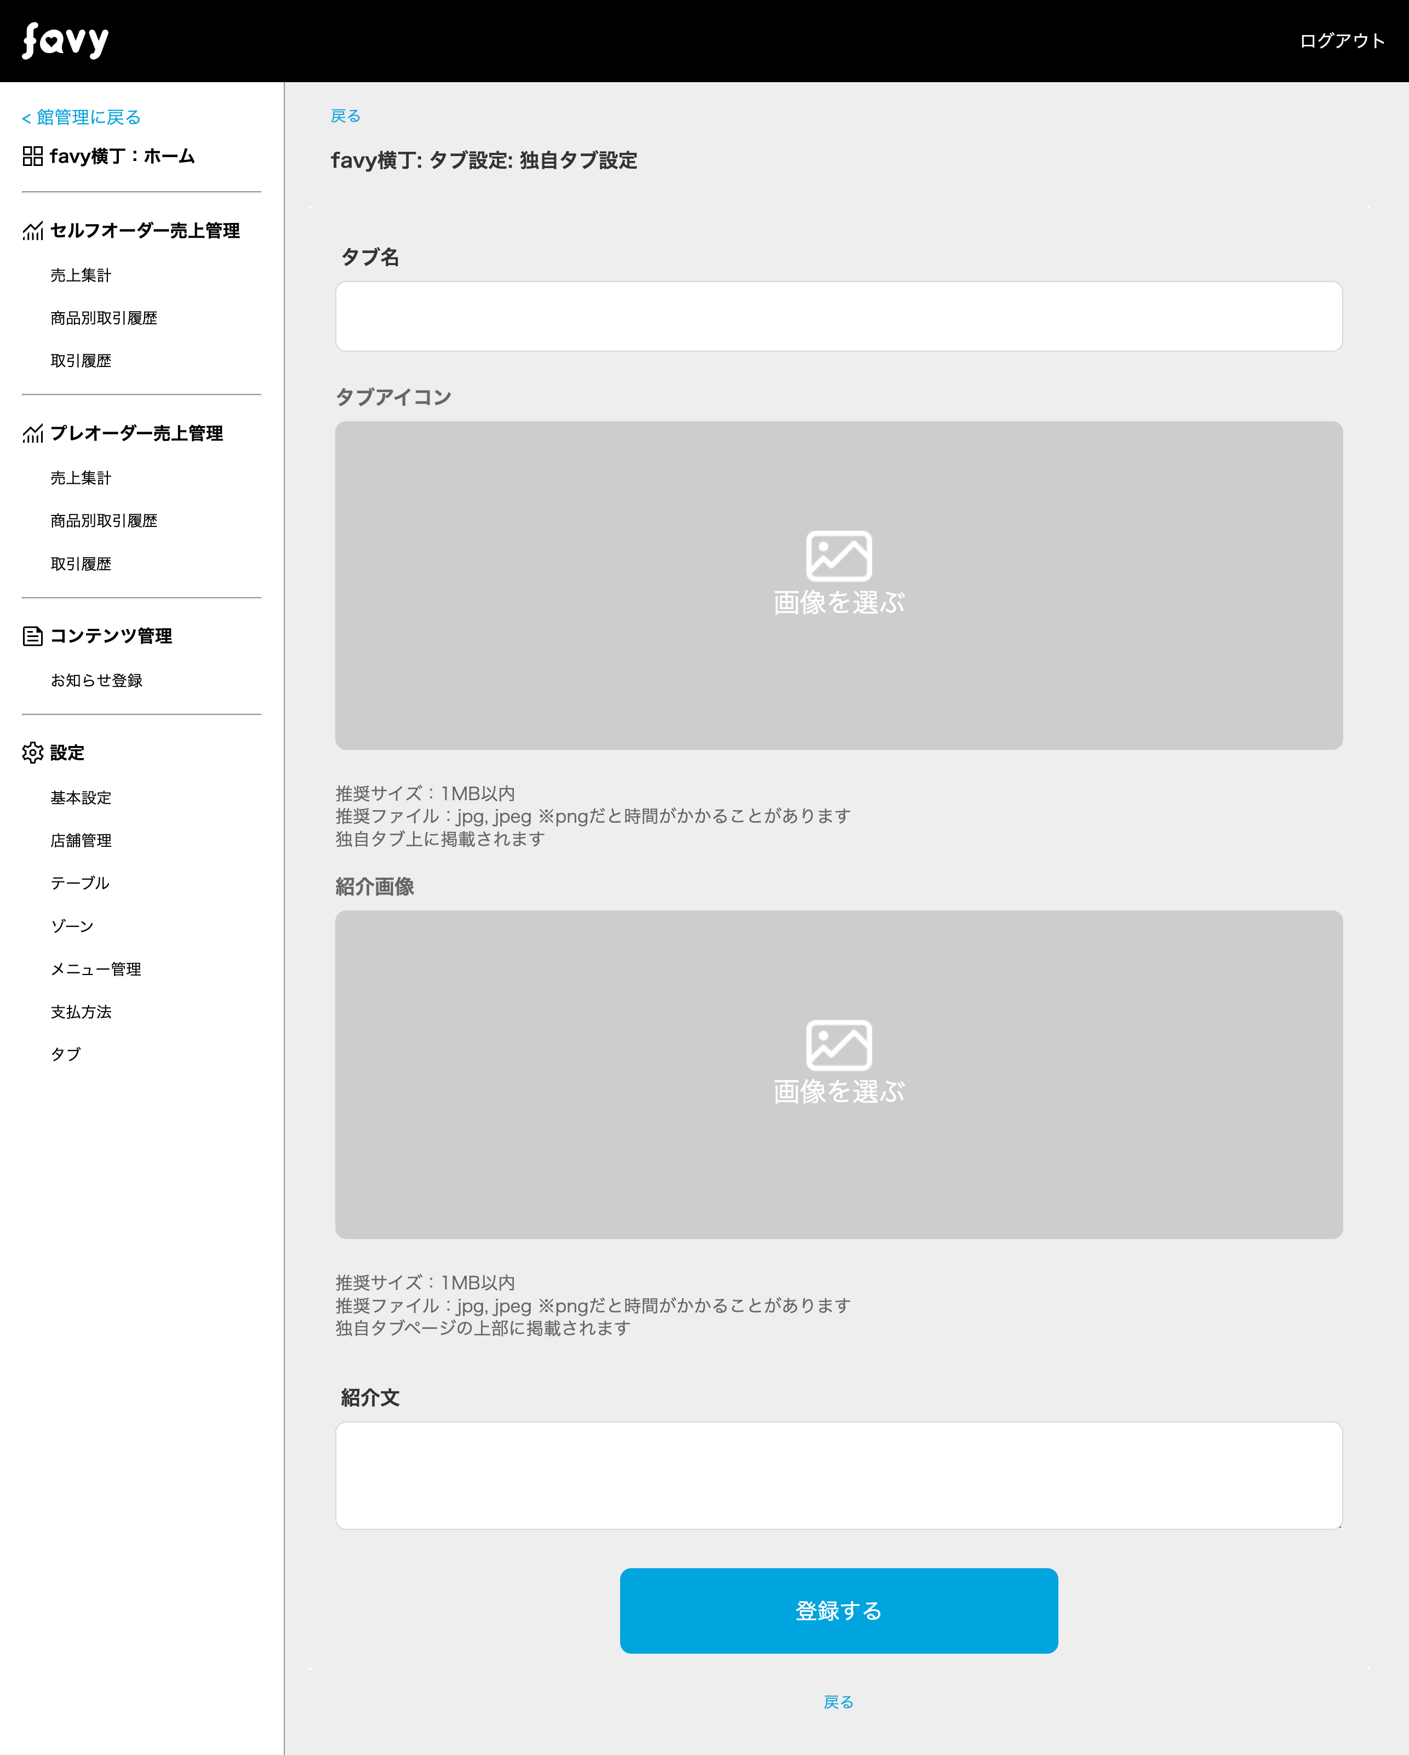Open the タブ settings menu item

[66, 1054]
